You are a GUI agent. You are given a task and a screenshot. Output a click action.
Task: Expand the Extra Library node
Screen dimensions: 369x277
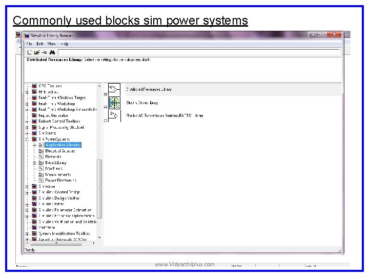coord(35,163)
